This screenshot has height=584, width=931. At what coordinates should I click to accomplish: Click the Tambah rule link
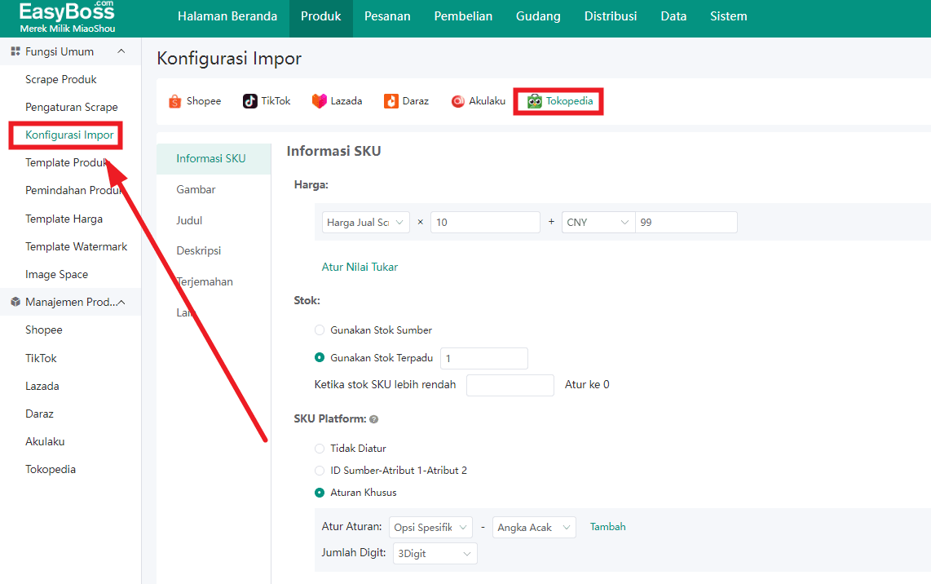click(608, 527)
